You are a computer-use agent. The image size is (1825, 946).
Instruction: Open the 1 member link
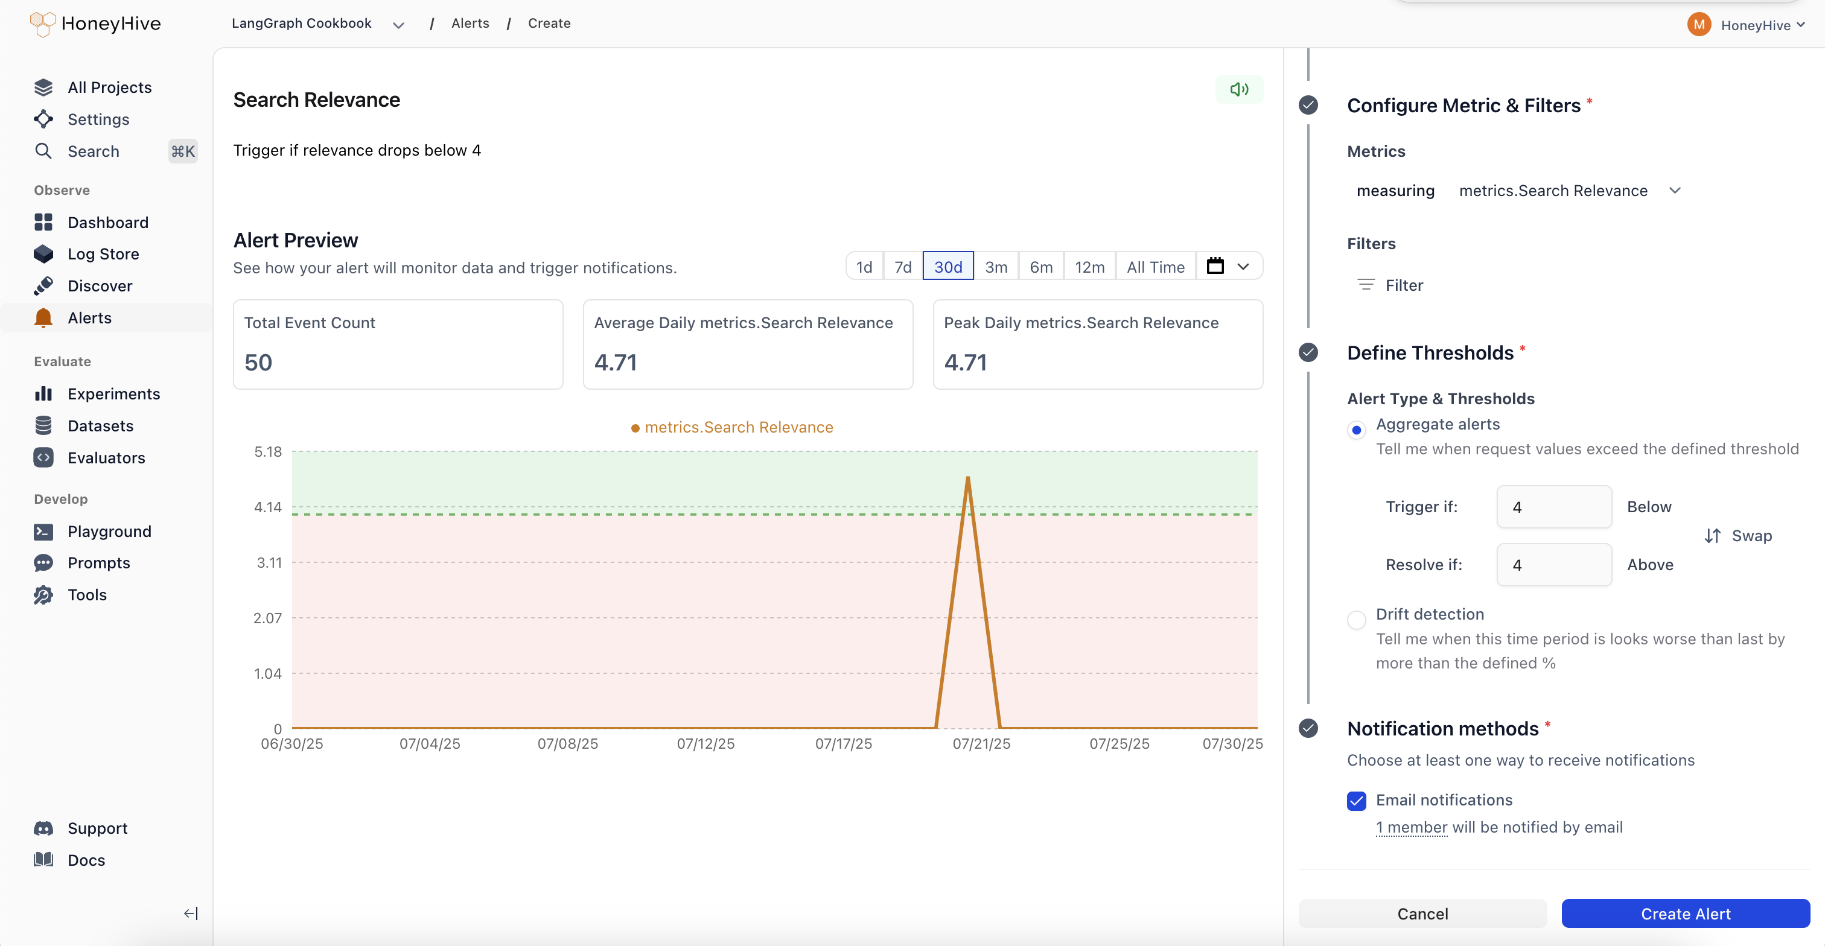tap(1410, 827)
